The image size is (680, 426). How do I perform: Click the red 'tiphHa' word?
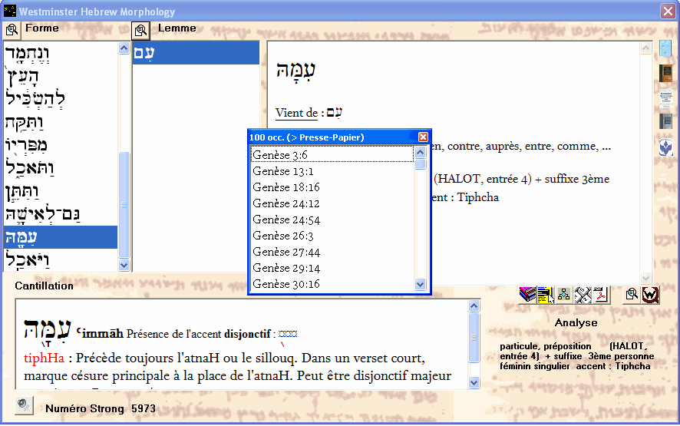click(x=44, y=358)
